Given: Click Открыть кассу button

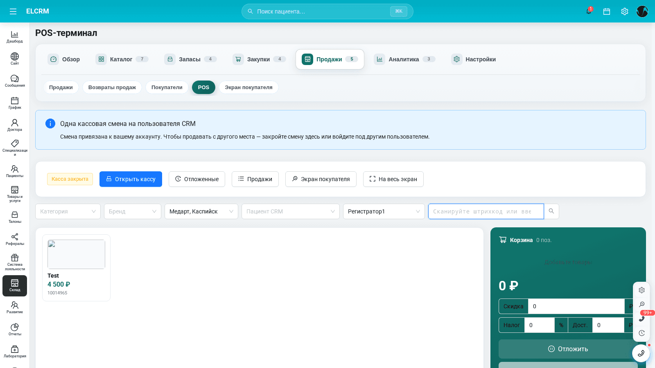Looking at the screenshot, I should 131,179.
